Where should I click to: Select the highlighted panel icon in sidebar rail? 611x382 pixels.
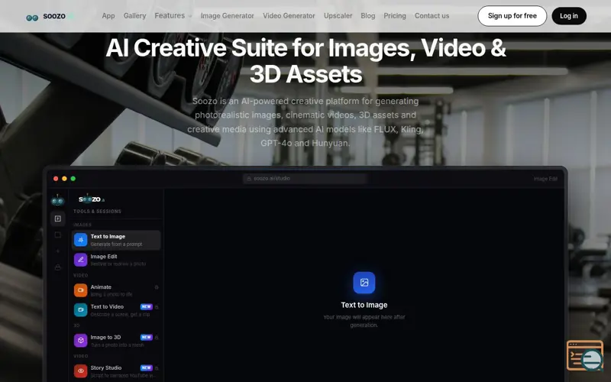(x=58, y=219)
